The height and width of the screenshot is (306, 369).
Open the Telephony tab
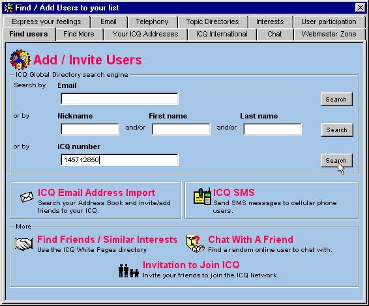(153, 21)
